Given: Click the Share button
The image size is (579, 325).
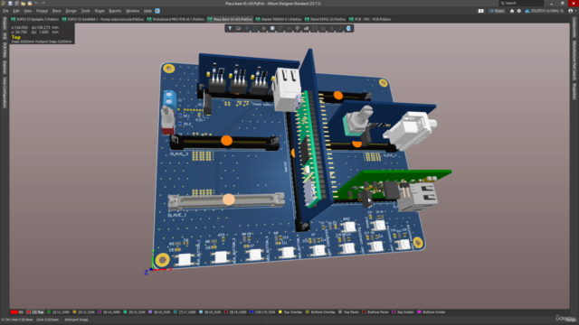Looking at the screenshot, I should point(497,11).
